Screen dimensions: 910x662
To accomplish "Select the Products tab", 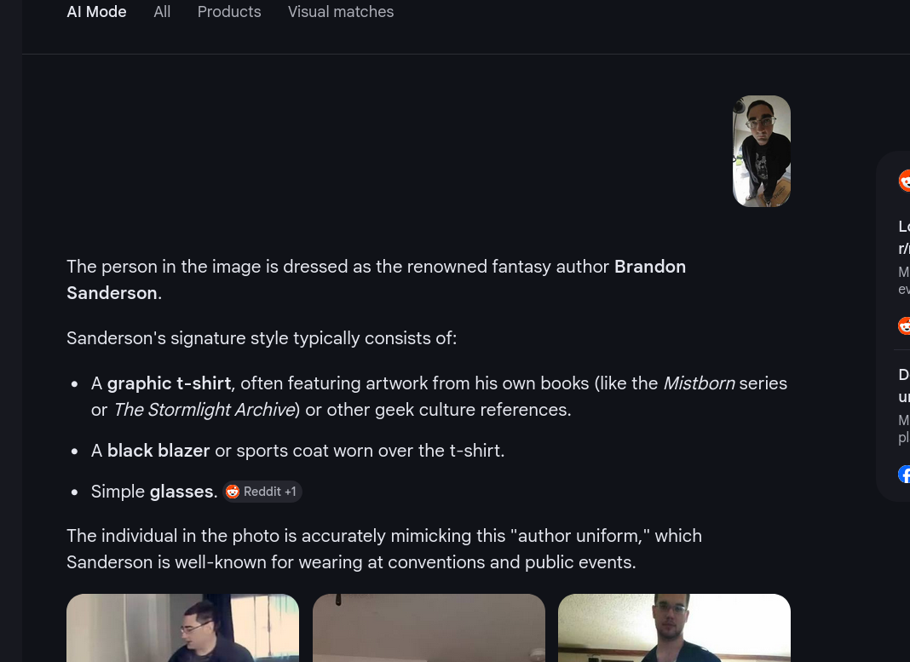I will (x=229, y=12).
